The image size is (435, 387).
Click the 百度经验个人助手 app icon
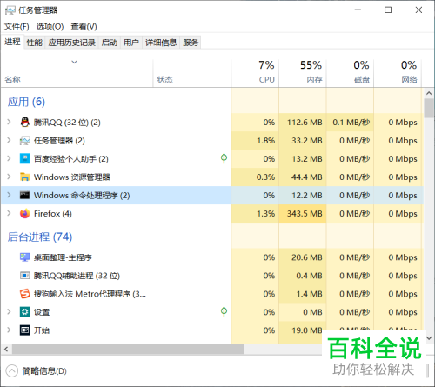click(25, 158)
